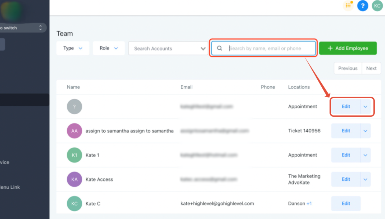
Task: Expand the Role filter dropdown
Action: (x=109, y=48)
